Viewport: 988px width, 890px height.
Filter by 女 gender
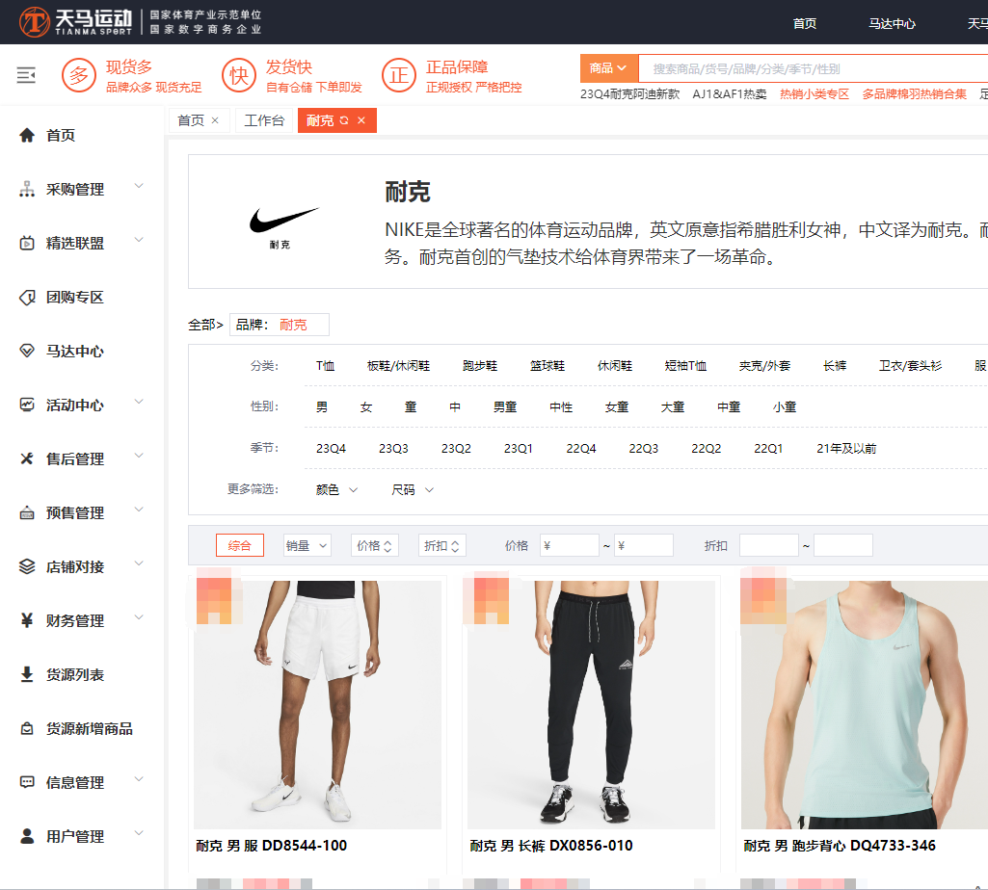click(x=366, y=407)
